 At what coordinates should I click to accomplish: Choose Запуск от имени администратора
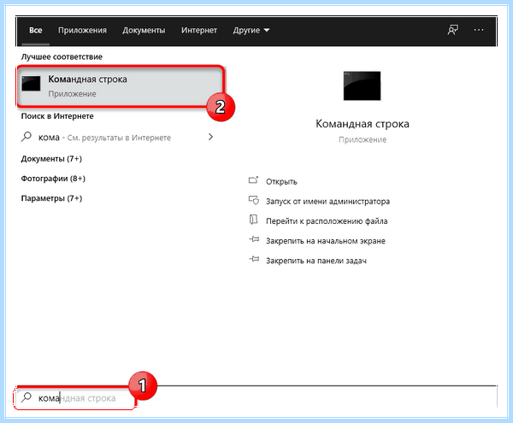point(327,202)
